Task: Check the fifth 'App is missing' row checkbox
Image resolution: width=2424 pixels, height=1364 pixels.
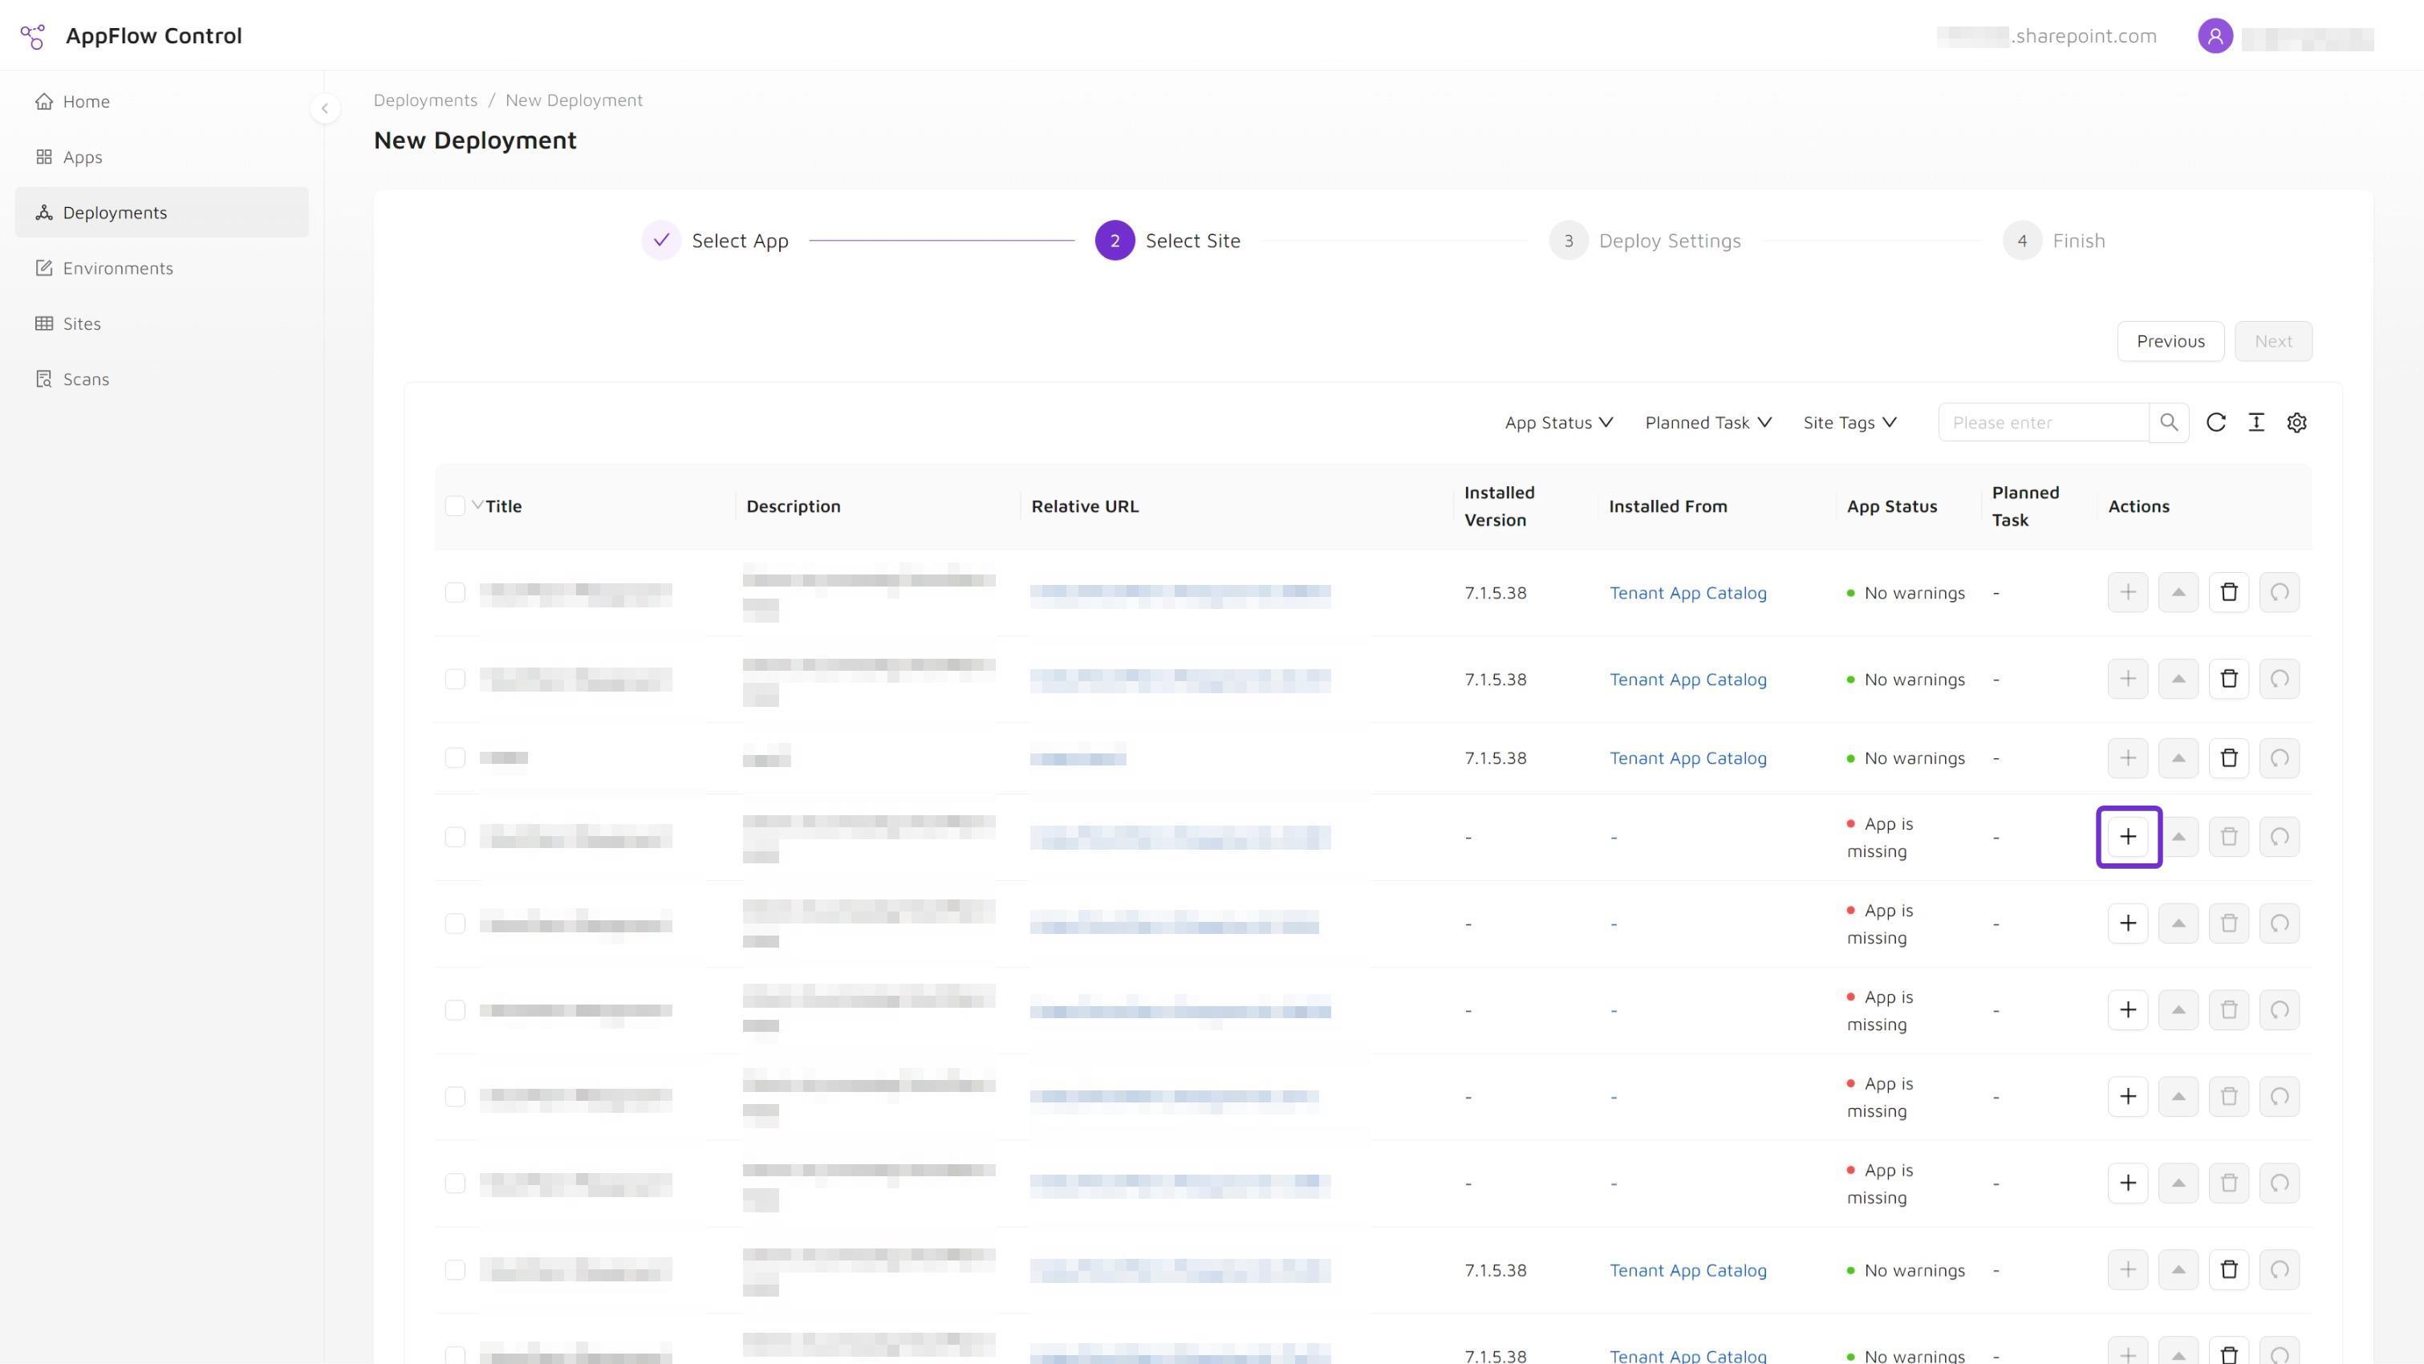Action: 454,1183
